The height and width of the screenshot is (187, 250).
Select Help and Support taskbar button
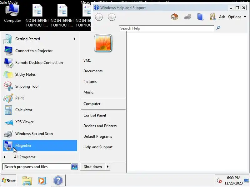coord(58,180)
